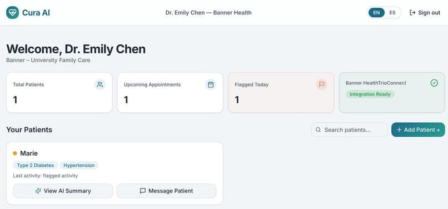Click the sign out arrow icon
Viewport: 448px width, 209px height.
coord(412,13)
